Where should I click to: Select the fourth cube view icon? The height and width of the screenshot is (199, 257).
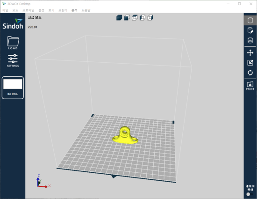pyautogui.click(x=143, y=18)
